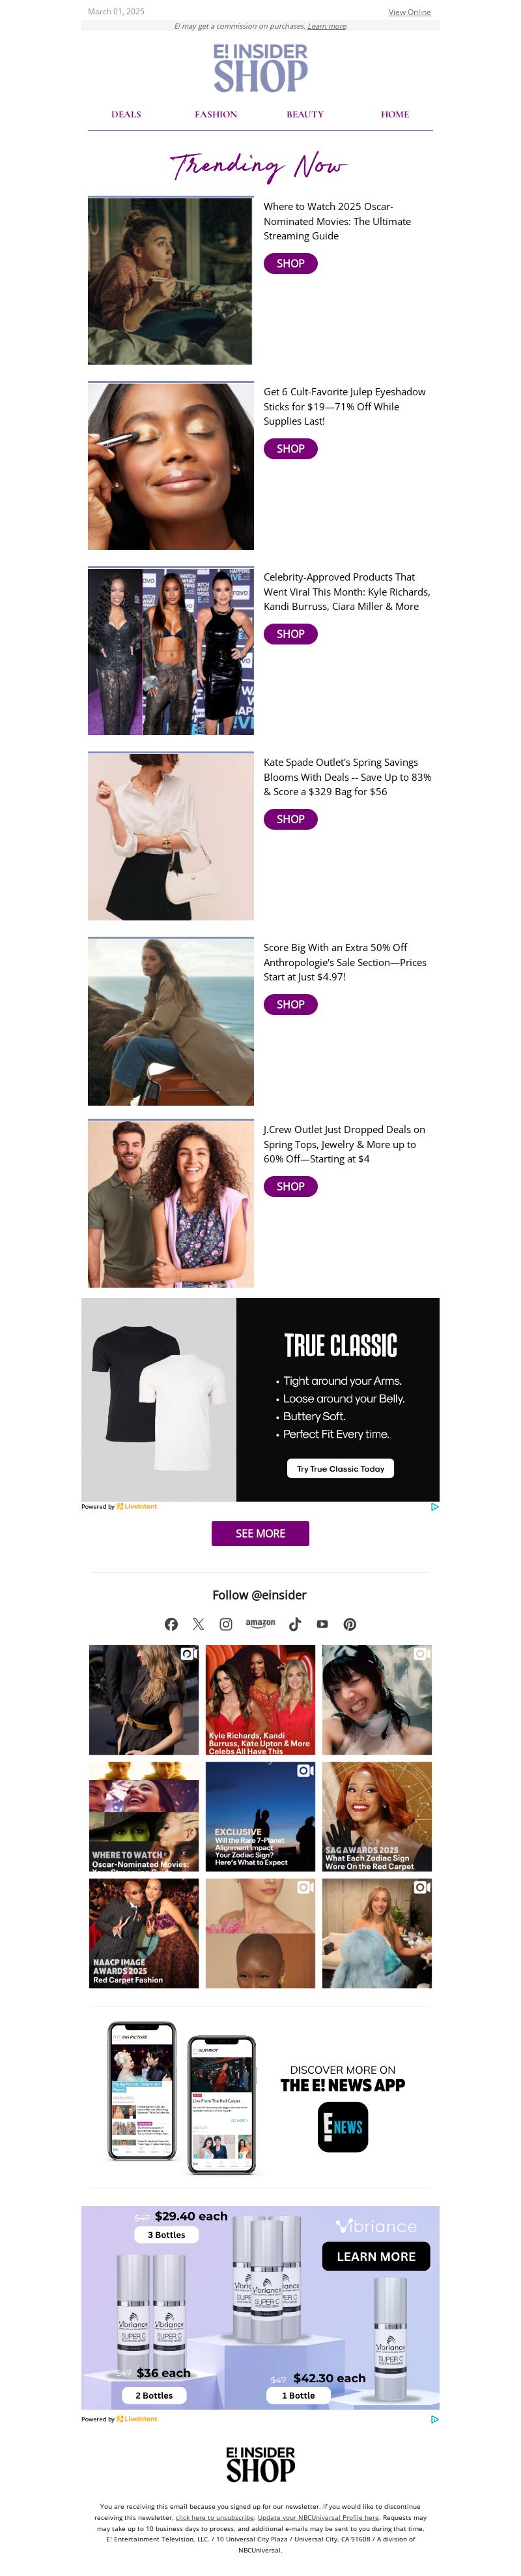Image resolution: width=521 pixels, height=2576 pixels.
Task: Open the BEAUTY navigation tab
Action: coord(305,114)
